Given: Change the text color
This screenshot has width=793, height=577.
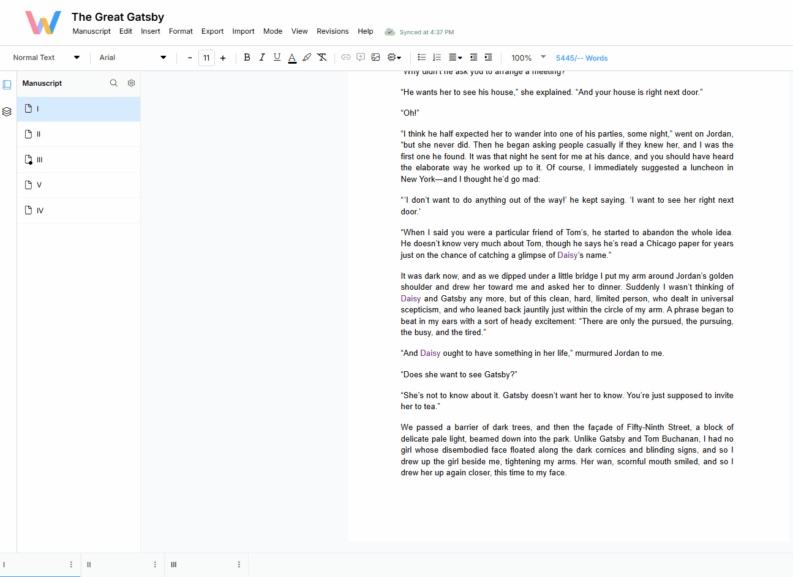Looking at the screenshot, I should click(292, 58).
